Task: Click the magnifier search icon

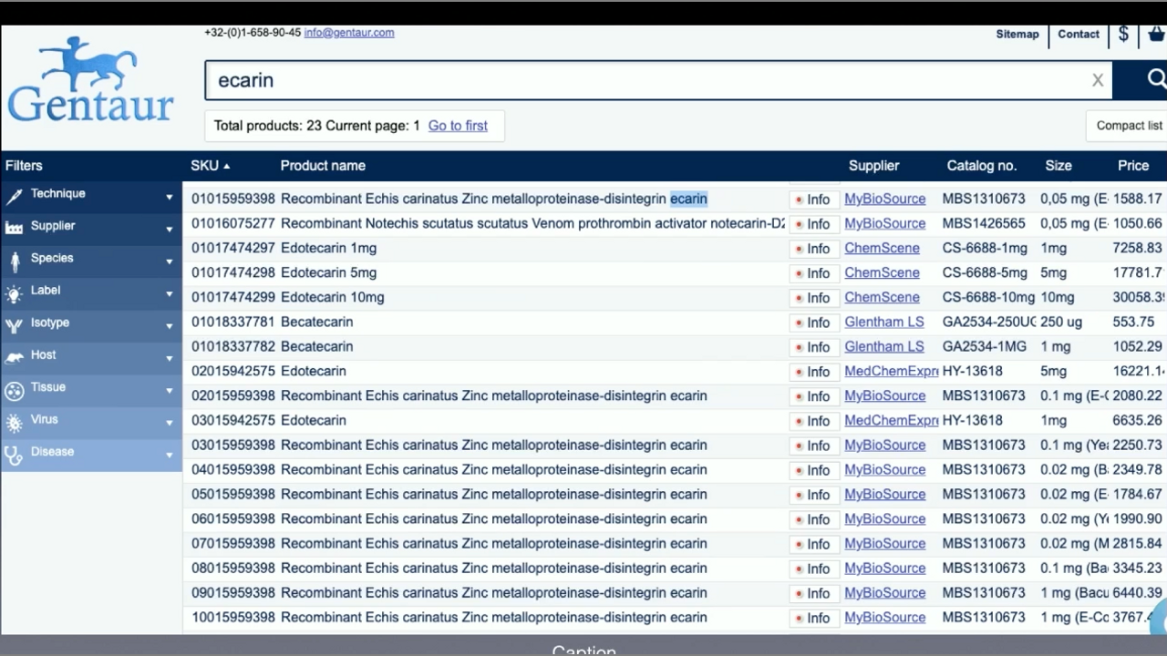Action: coord(1155,79)
